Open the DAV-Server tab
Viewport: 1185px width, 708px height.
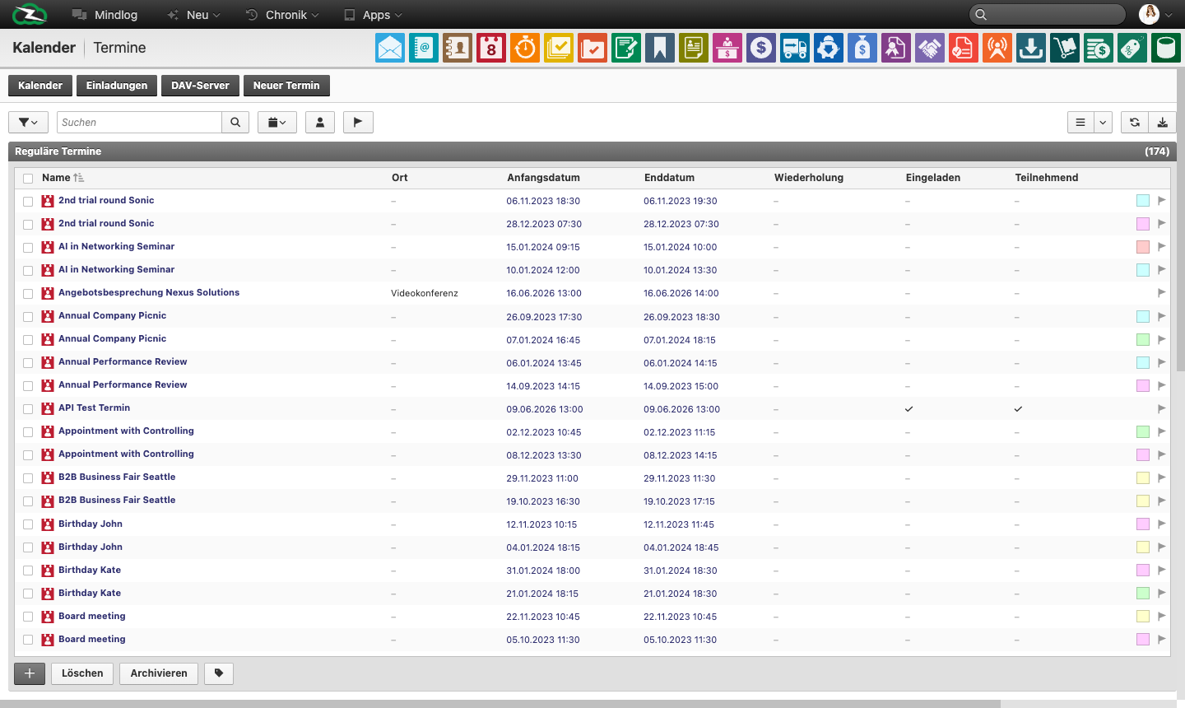(x=200, y=86)
